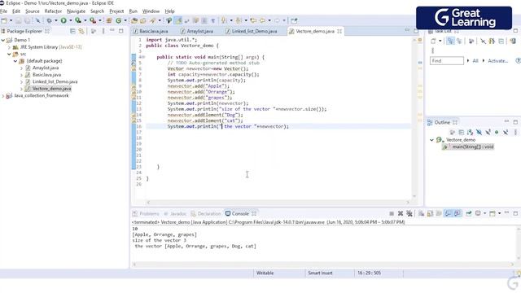
Task: Open the File menu
Action: click(3, 11)
